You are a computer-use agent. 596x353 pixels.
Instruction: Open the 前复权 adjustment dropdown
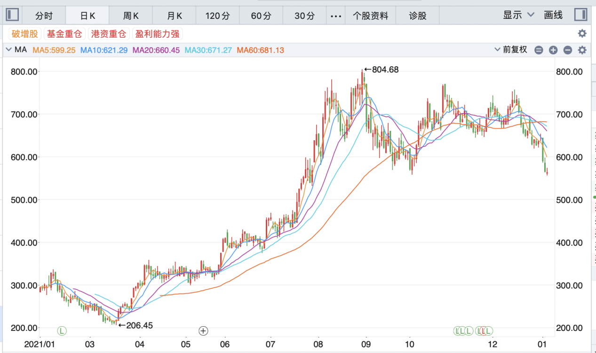coord(511,50)
